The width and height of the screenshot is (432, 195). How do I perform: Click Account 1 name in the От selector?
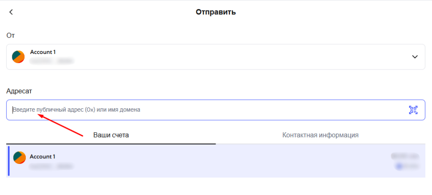tap(43, 52)
